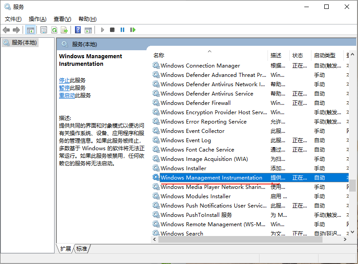
Task: Open the 操作(A) menu
Action: (37, 19)
